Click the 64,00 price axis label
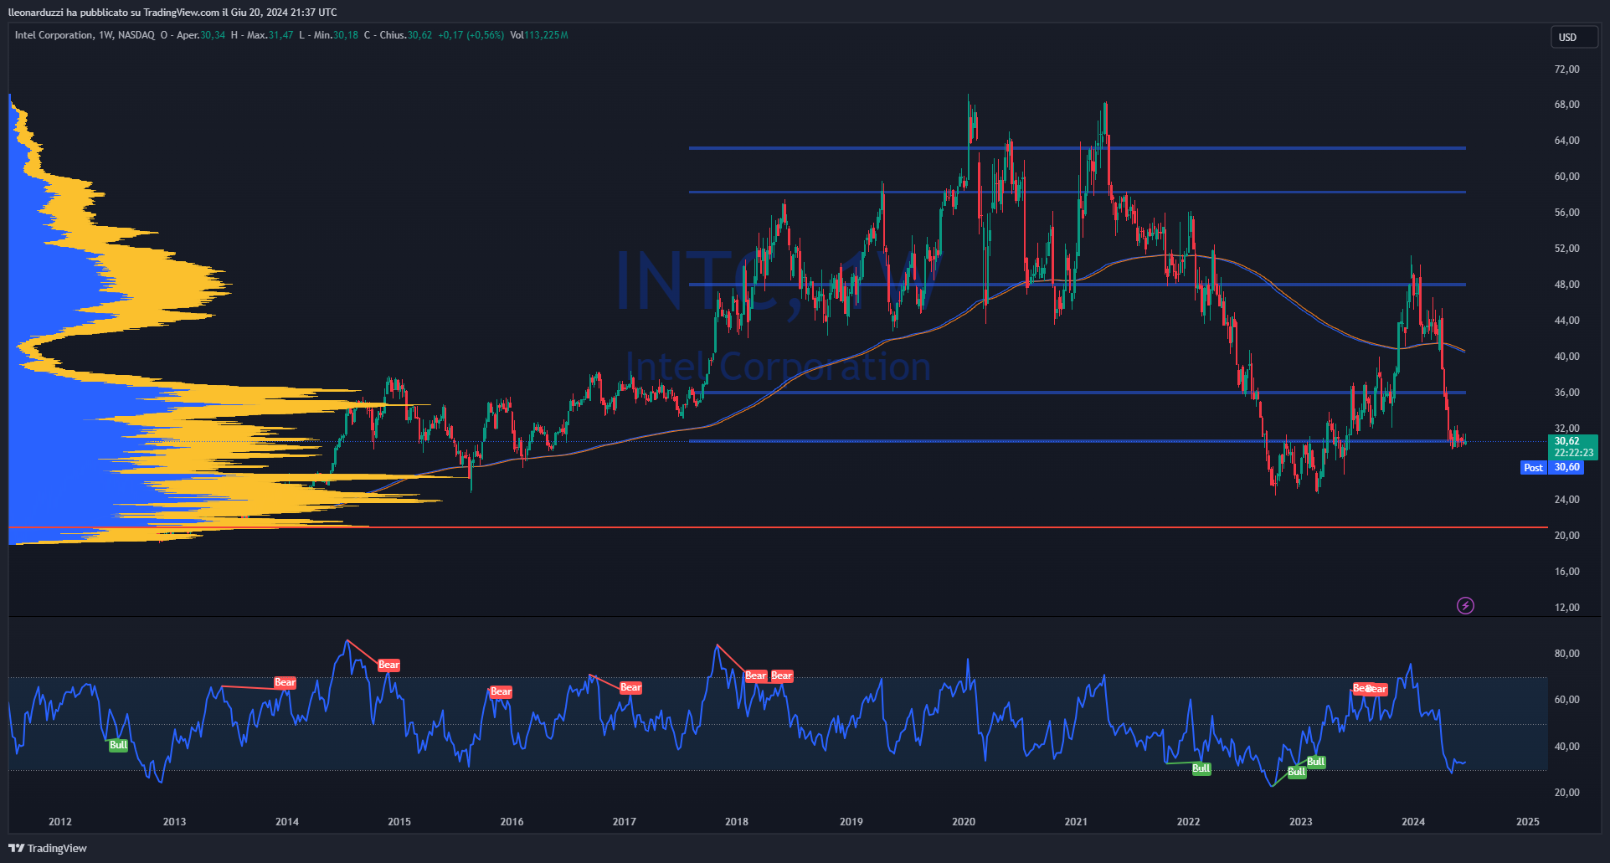 (x=1566, y=141)
